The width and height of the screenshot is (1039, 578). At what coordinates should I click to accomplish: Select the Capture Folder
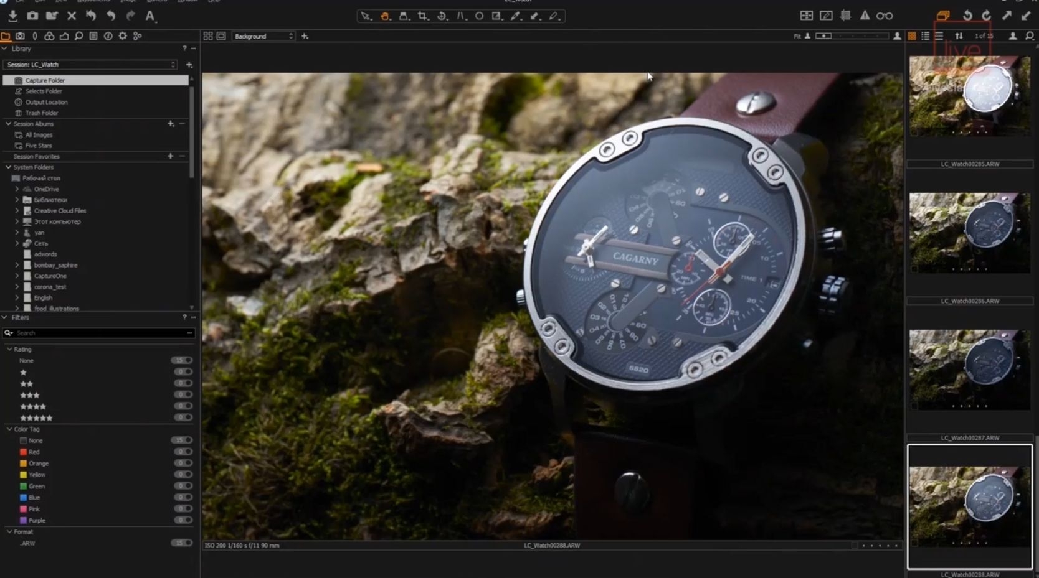tap(95, 80)
